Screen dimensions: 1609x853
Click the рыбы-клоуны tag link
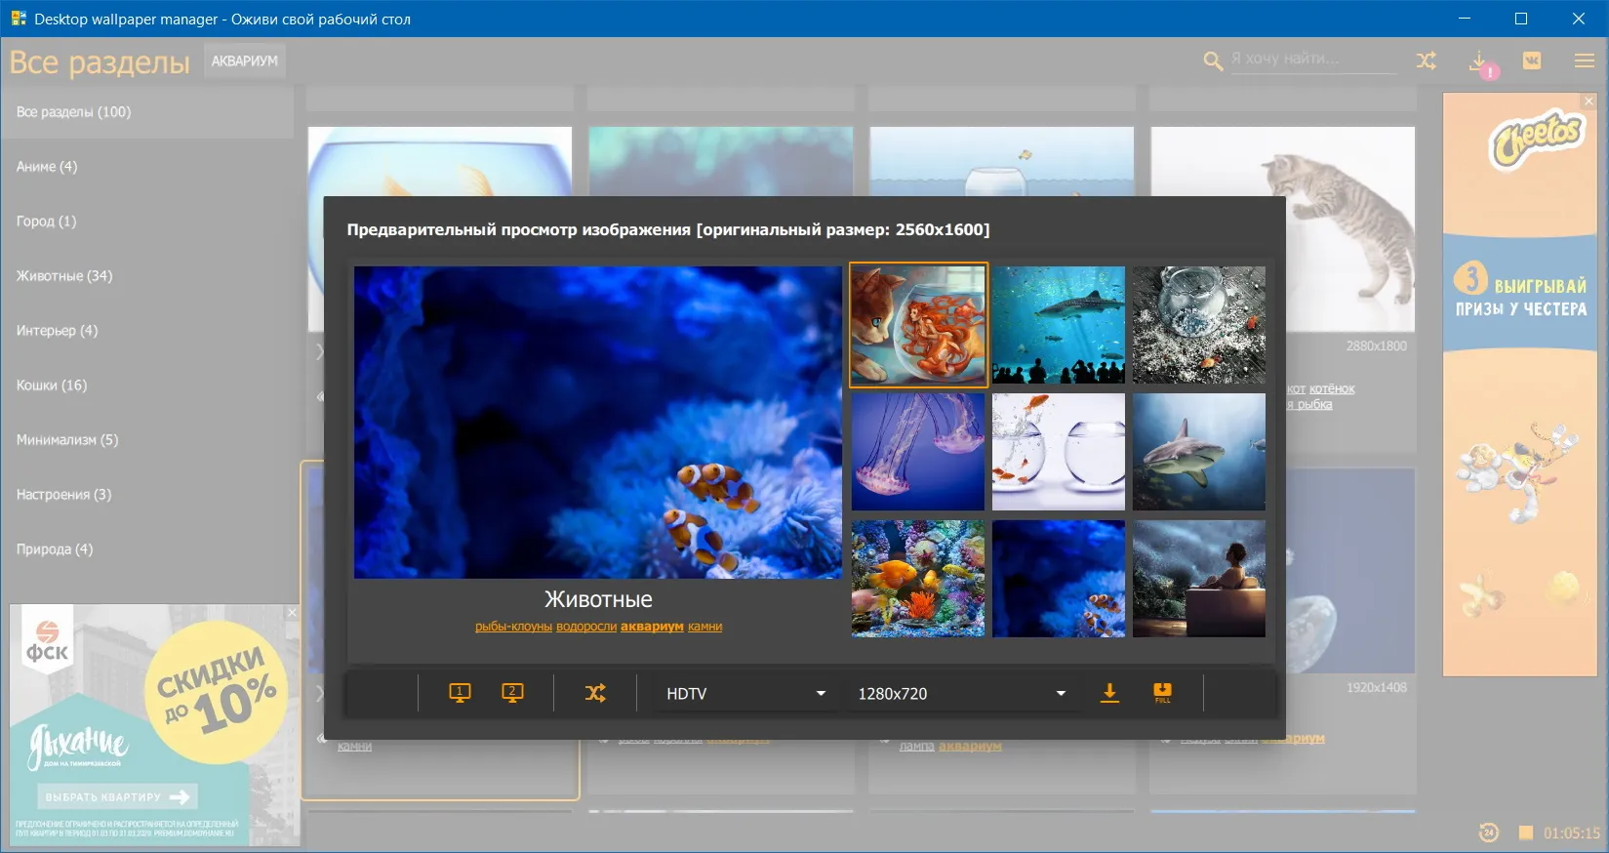coord(513,627)
